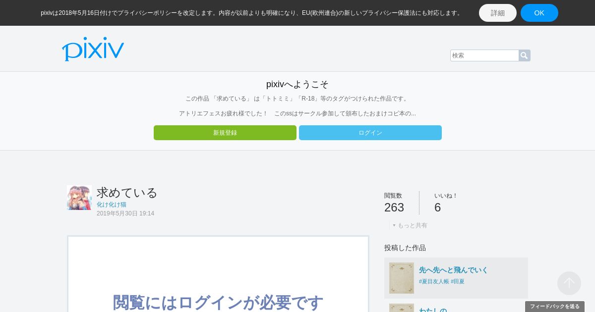Click the フィードバックを送る feedback button
The image size is (595, 312).
555,307
